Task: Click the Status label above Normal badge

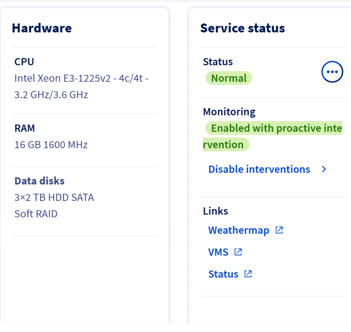Action: point(218,62)
